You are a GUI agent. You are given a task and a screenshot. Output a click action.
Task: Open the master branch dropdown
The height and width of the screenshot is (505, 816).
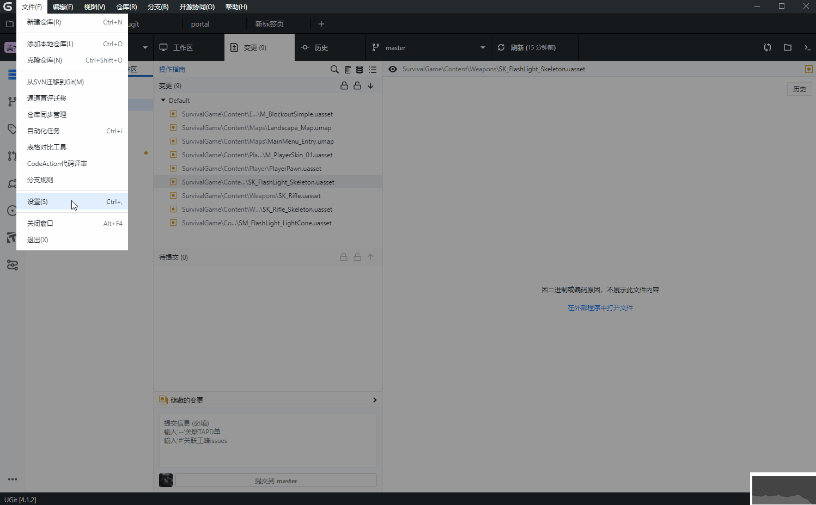click(483, 48)
